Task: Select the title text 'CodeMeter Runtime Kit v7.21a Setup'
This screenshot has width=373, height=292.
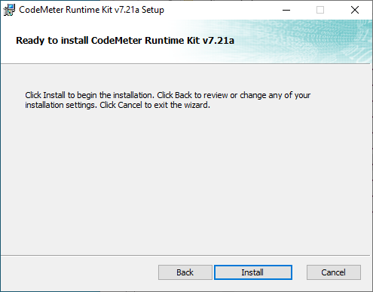Action: [x=91, y=10]
